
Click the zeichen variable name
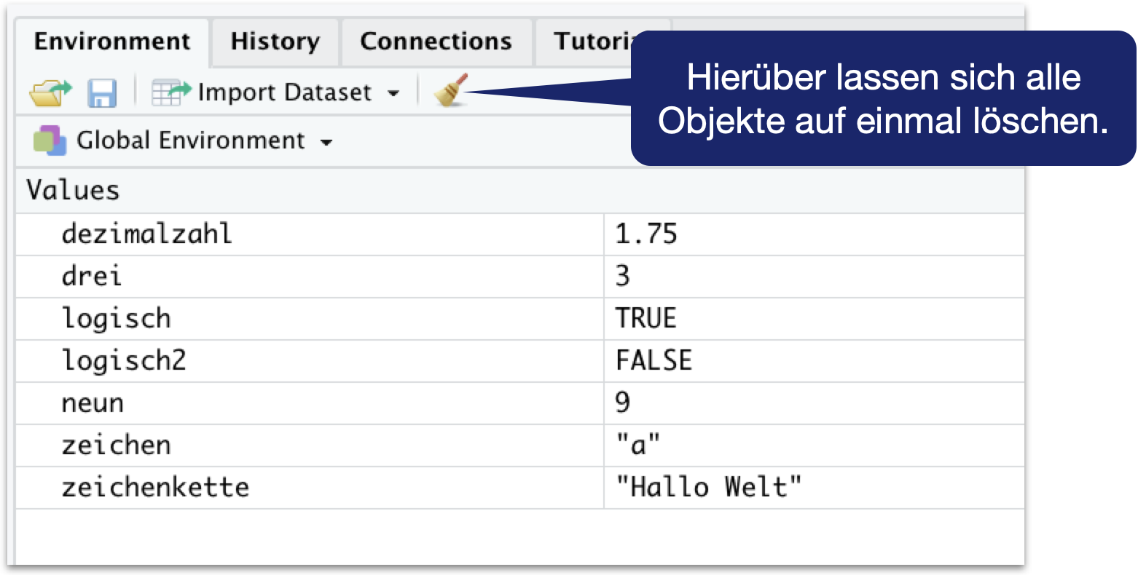coord(116,445)
